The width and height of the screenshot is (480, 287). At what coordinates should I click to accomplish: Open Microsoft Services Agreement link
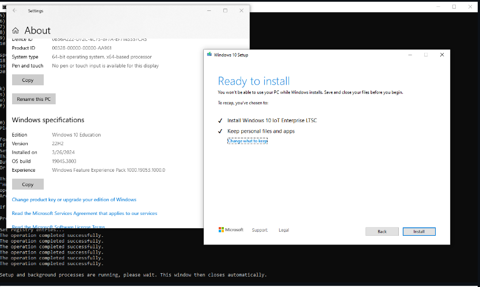[x=85, y=213]
